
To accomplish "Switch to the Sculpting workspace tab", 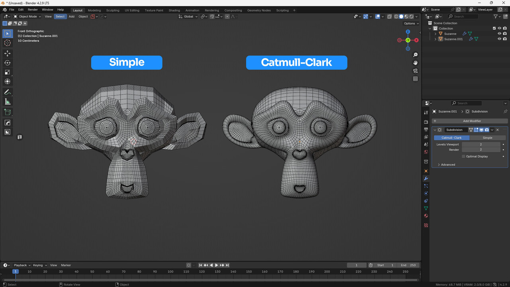I will click(x=113, y=10).
